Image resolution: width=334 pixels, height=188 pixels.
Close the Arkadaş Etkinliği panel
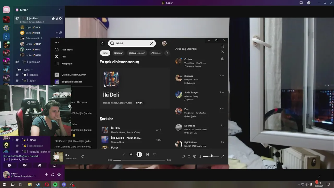coord(223,52)
